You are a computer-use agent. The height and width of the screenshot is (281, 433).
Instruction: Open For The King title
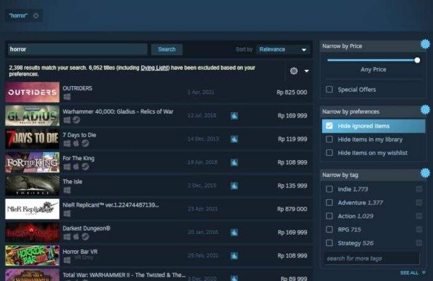[79, 158]
